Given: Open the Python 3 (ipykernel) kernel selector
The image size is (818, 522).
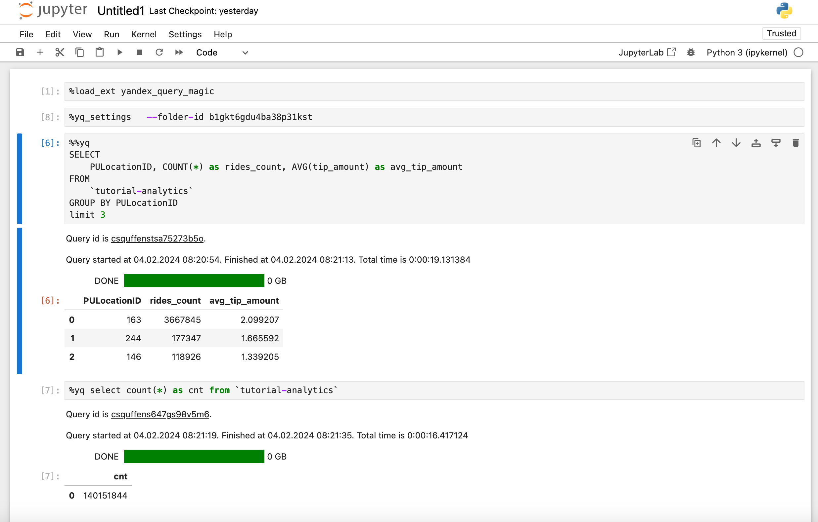Looking at the screenshot, I should coord(747,52).
